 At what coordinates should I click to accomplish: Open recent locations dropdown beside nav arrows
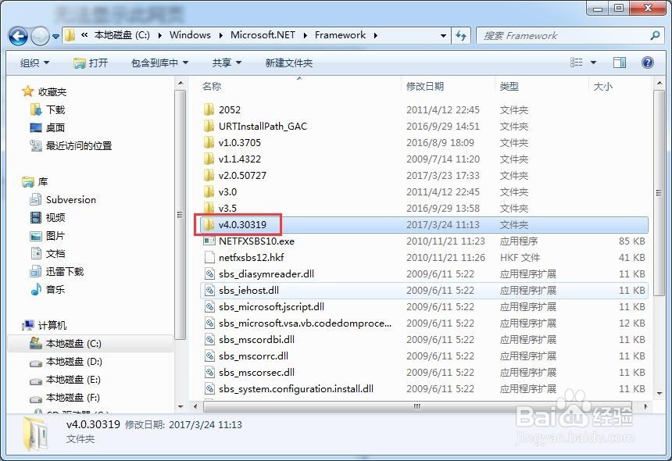55,37
